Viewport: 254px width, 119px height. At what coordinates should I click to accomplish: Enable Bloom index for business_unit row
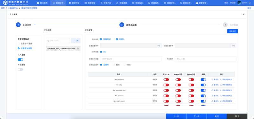point(191,90)
